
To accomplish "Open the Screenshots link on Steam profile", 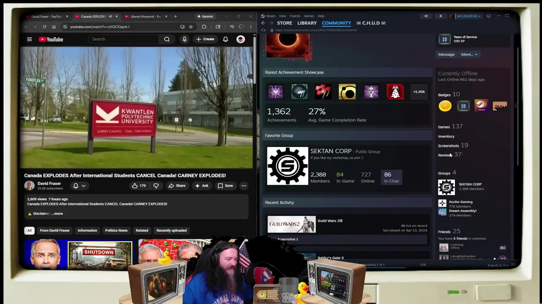I will 448,146.
